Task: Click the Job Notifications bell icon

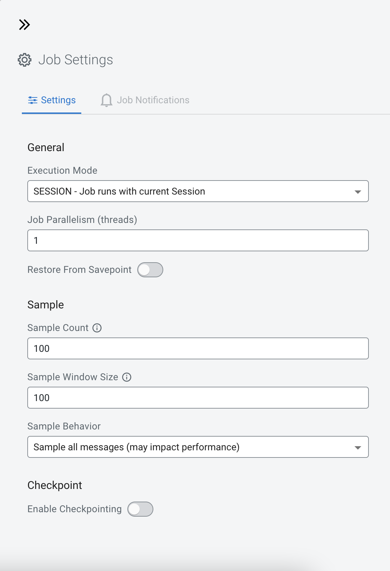Action: (x=106, y=100)
